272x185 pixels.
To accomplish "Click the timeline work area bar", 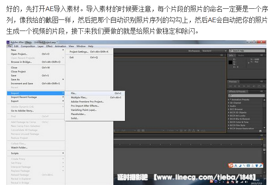I will [188, 139].
